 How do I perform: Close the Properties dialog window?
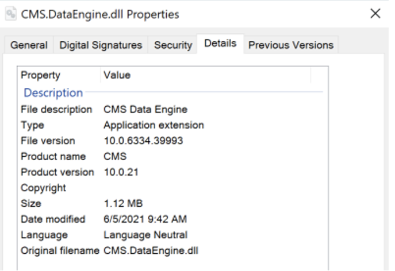click(x=375, y=14)
